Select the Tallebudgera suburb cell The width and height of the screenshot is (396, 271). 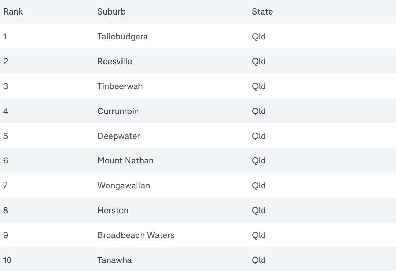(x=123, y=37)
